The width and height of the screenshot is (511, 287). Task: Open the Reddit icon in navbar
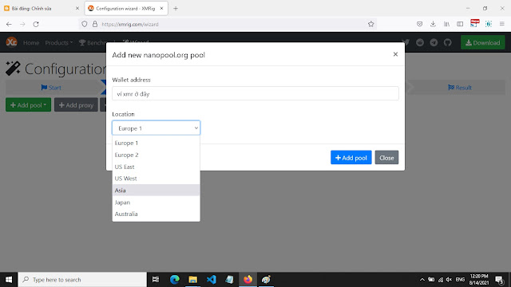click(420, 42)
